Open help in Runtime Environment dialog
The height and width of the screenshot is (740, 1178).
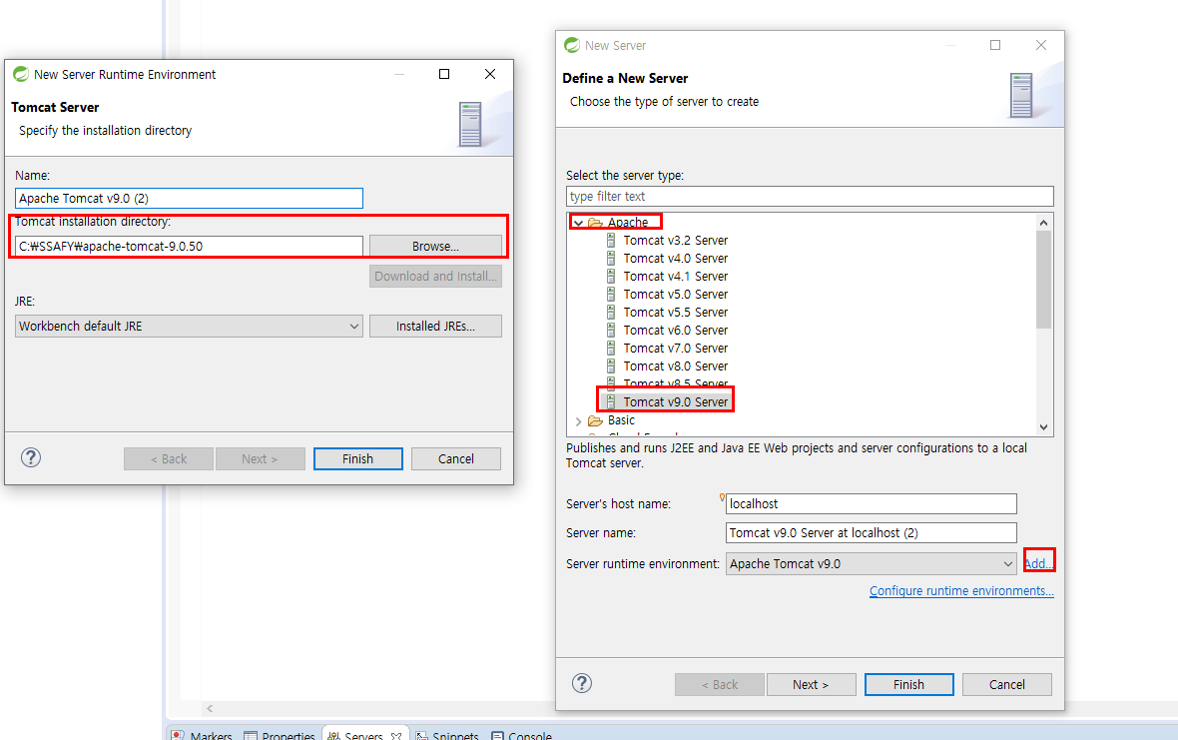[31, 457]
